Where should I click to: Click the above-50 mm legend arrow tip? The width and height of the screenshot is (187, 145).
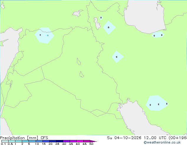pos(93,141)
